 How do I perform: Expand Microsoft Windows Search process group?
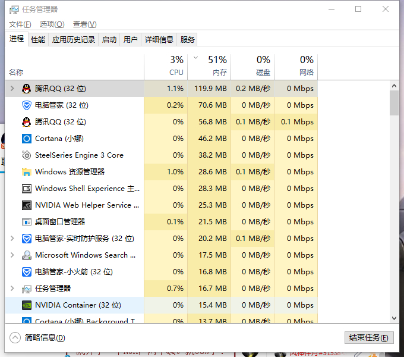click(x=12, y=255)
